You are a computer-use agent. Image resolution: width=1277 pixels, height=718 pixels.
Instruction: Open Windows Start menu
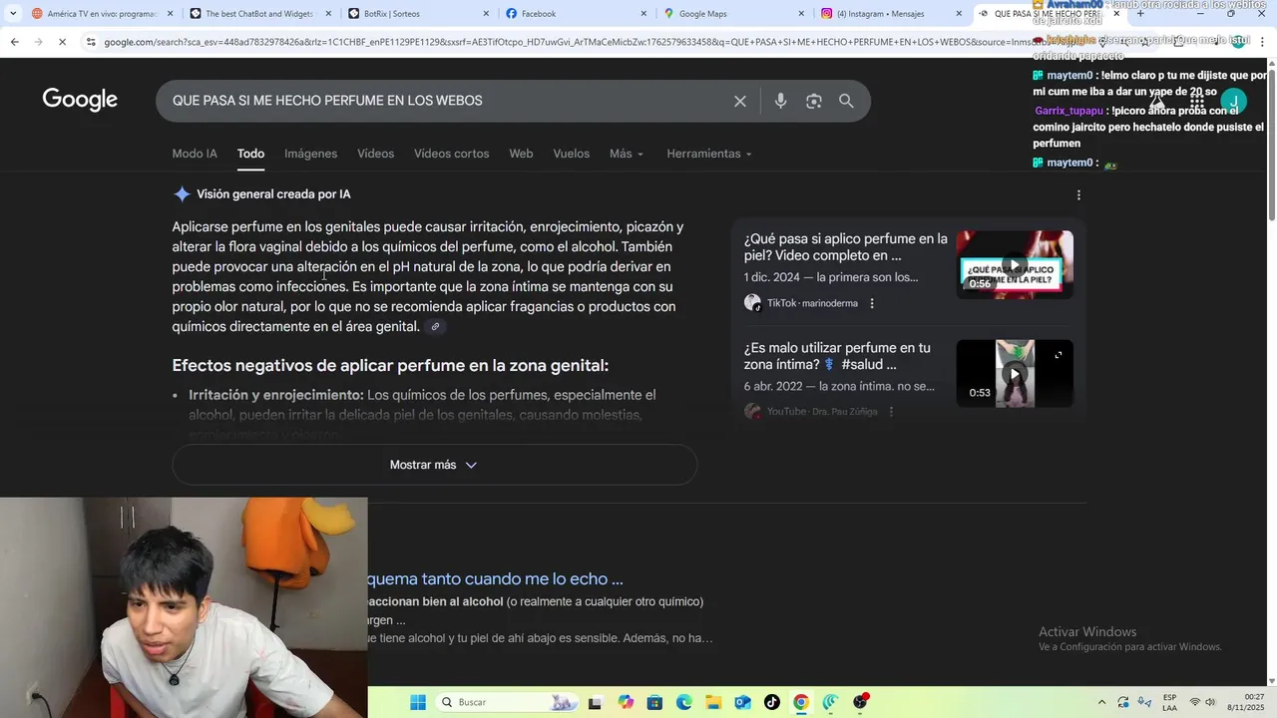(x=418, y=702)
